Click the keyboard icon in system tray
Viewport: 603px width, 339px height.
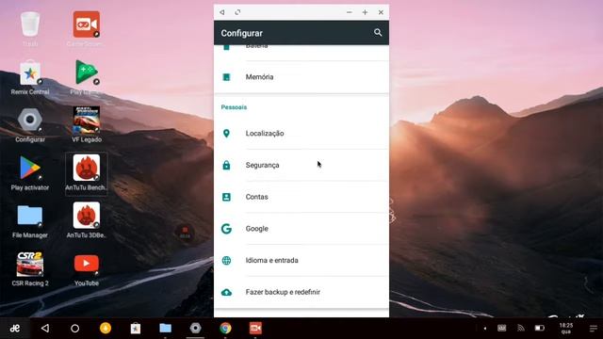coord(502,328)
